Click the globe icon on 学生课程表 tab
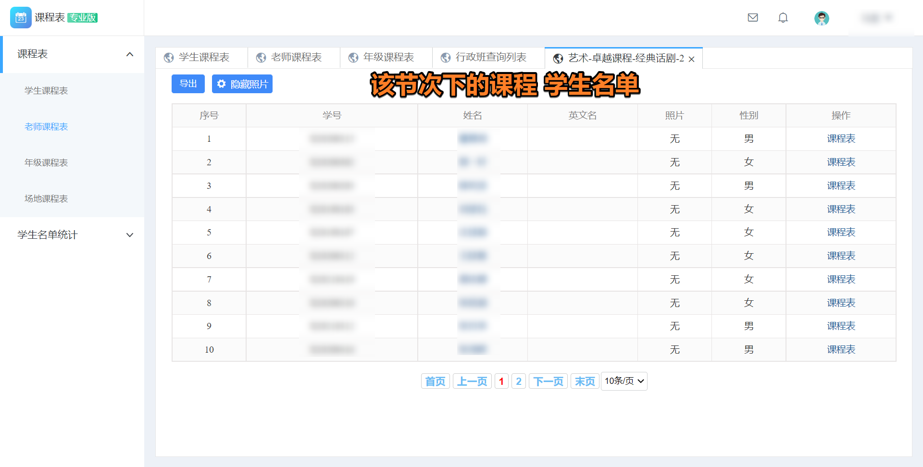 coord(169,58)
